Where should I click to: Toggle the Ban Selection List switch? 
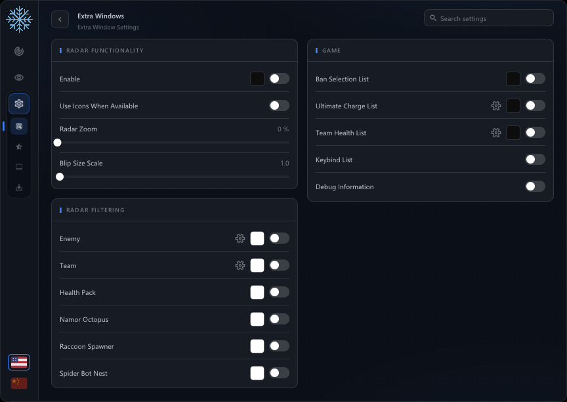[535, 79]
